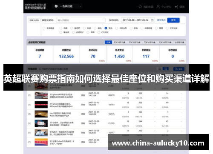
Task: Click the clear conditions link
Action: coord(161,20)
